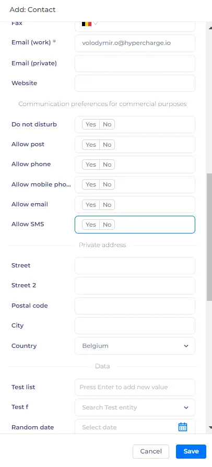Click the Test list value field

[x=135, y=387]
